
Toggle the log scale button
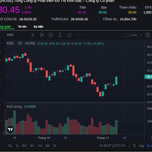pos(142,146)
